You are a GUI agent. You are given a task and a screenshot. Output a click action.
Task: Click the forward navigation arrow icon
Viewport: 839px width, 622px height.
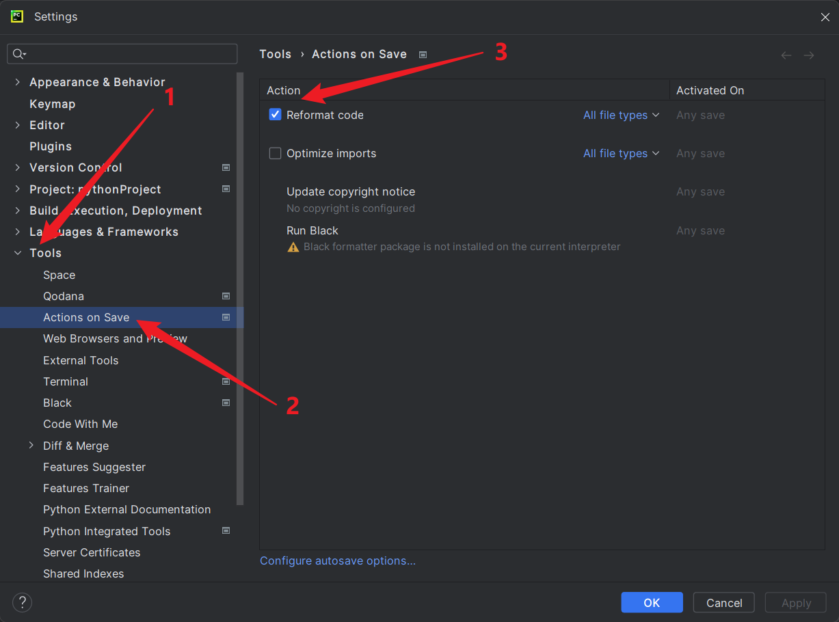coord(809,55)
